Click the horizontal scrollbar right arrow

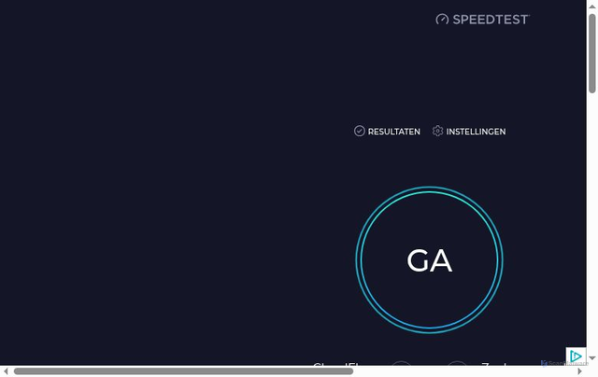(579, 370)
